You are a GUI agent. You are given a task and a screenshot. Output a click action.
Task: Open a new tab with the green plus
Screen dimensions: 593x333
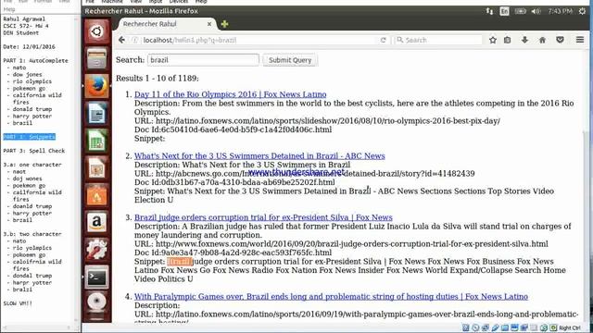point(224,24)
